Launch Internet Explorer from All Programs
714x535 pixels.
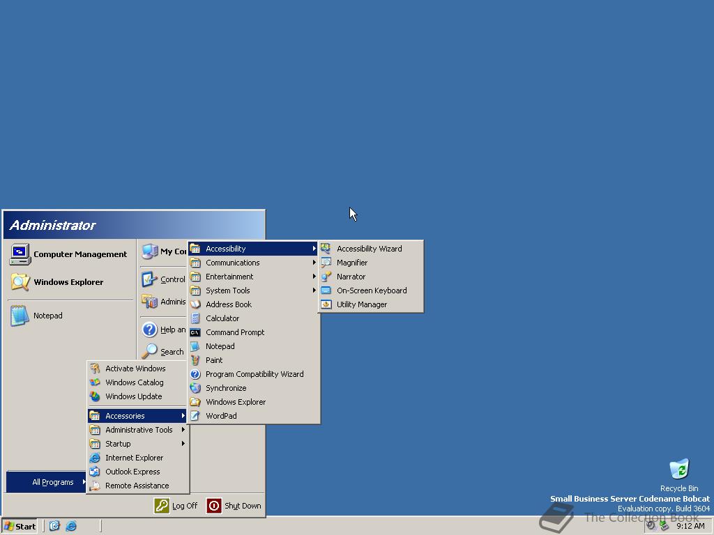[137, 458]
